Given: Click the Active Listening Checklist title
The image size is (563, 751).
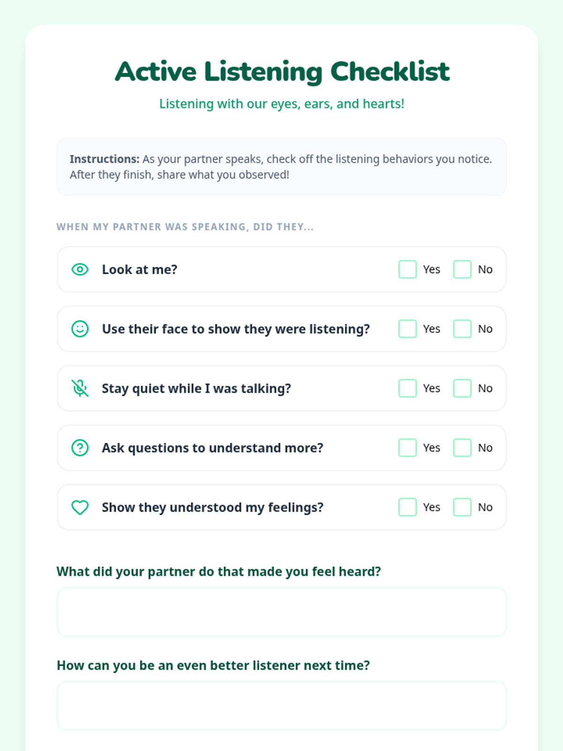Looking at the screenshot, I should pos(282,72).
